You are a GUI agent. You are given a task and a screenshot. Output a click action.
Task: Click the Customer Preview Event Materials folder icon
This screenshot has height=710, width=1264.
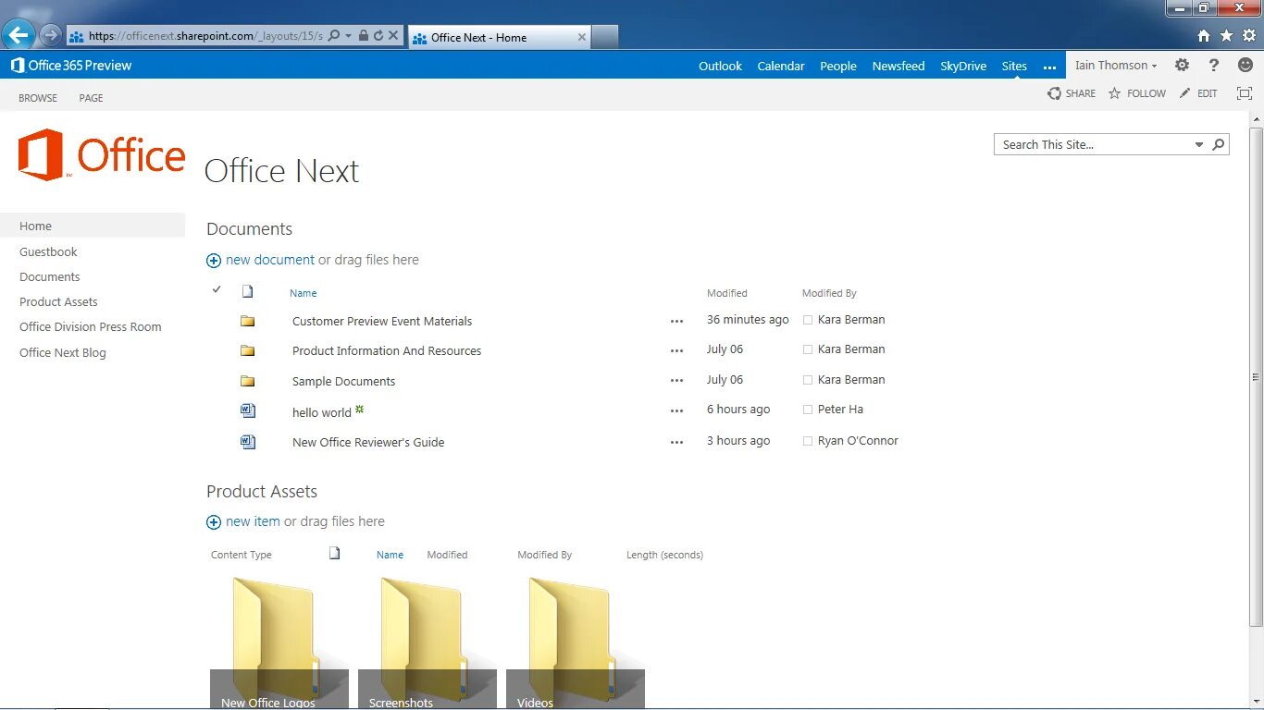tap(247, 321)
